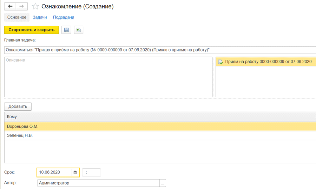Viewport: 316px width, 189px height.
Task: Click the Автор field with Администратор
Action: (98, 183)
